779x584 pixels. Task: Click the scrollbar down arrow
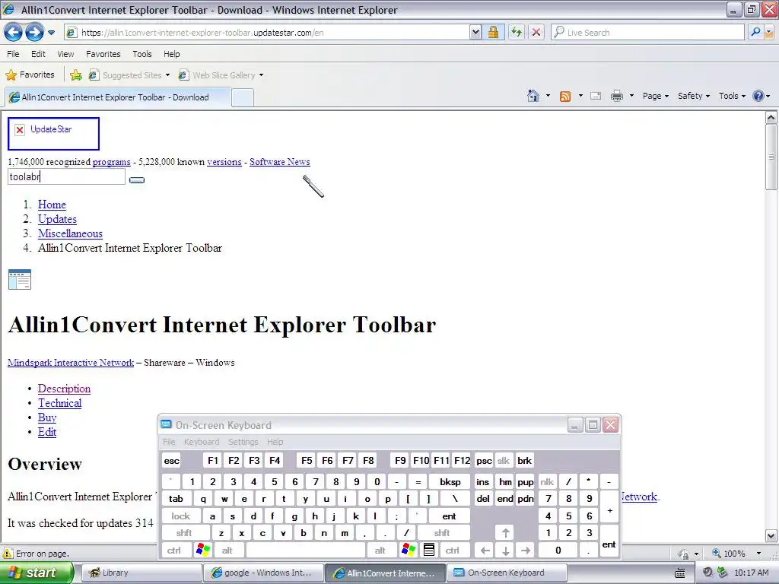point(771,536)
